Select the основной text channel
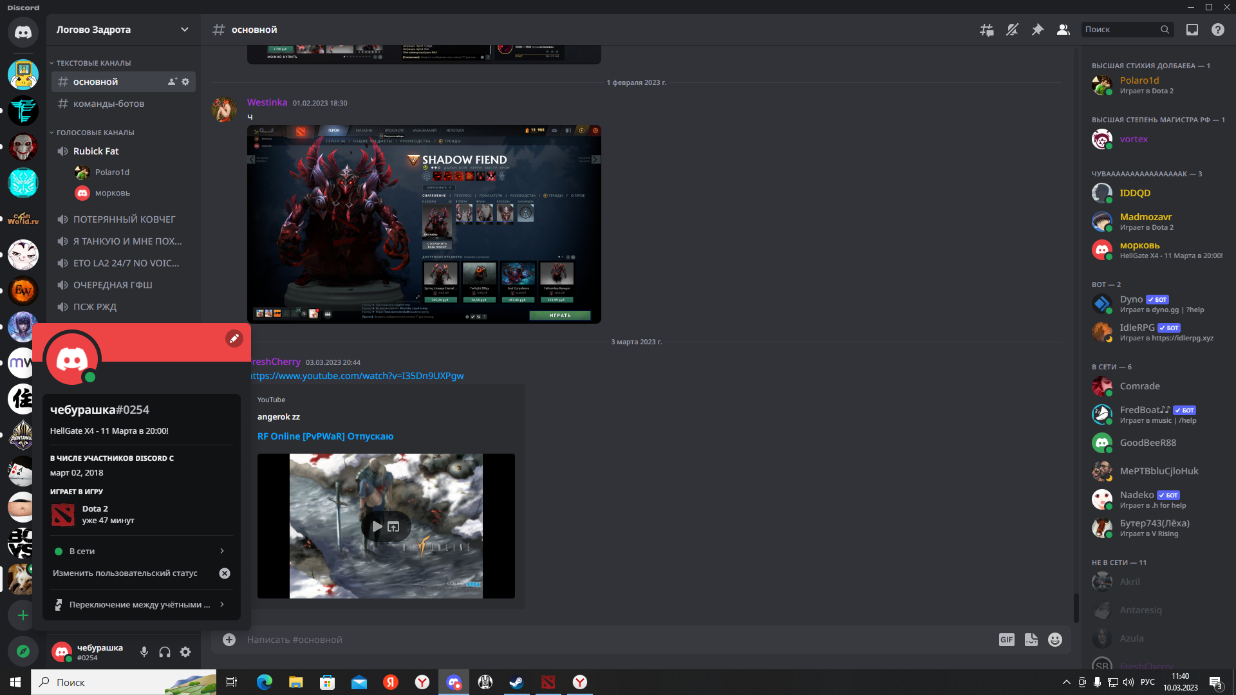Screen dimensions: 1236x695 pos(123,82)
